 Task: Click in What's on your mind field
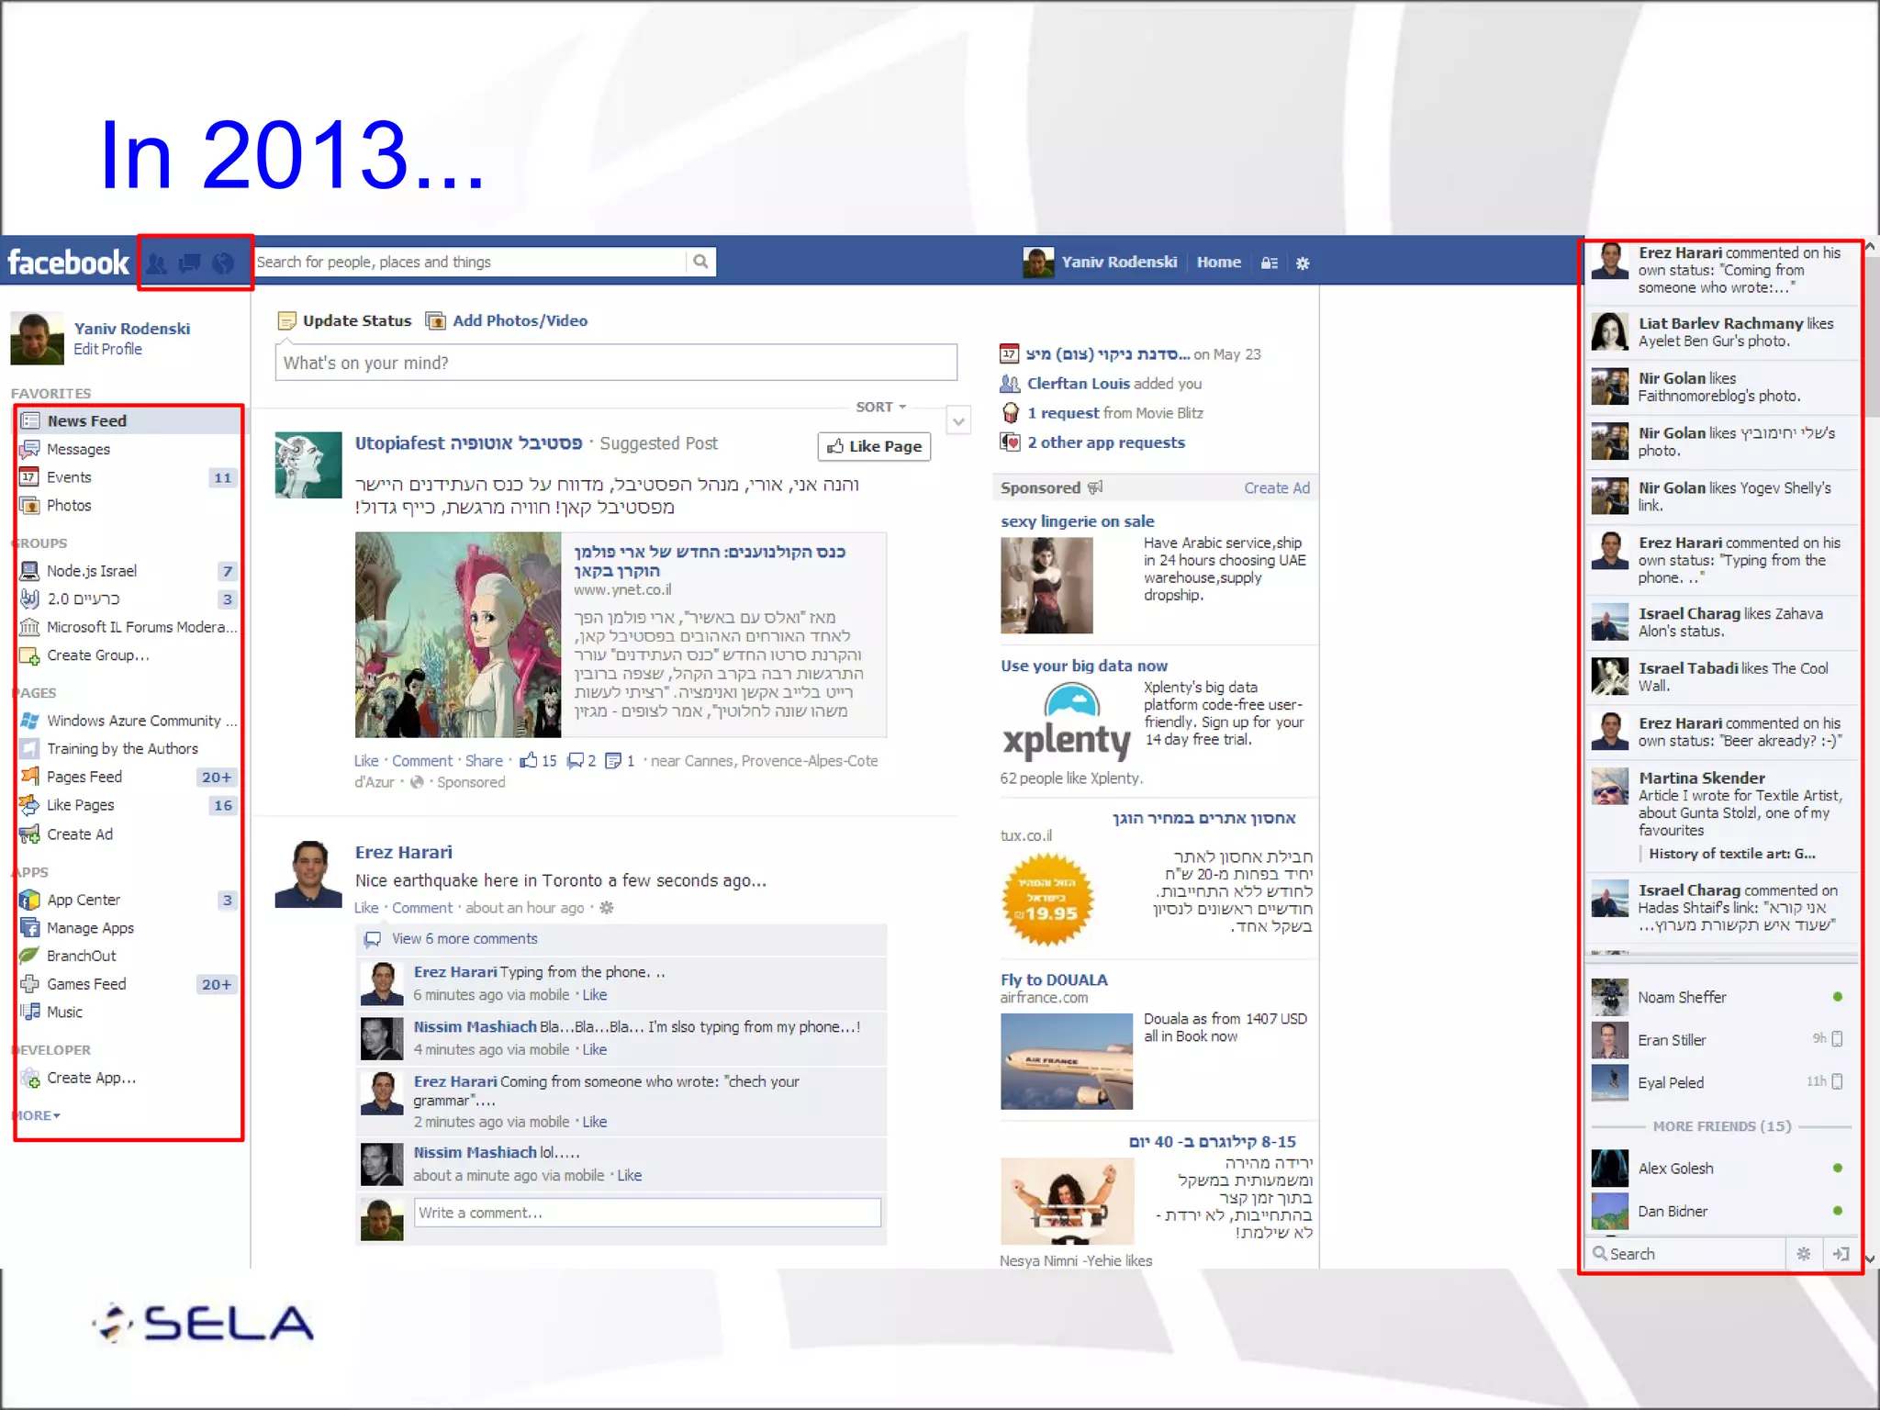615,363
